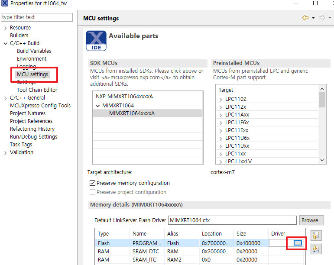Click the Target list scrollbar thumb
The image size is (334, 265).
pos(322,100)
